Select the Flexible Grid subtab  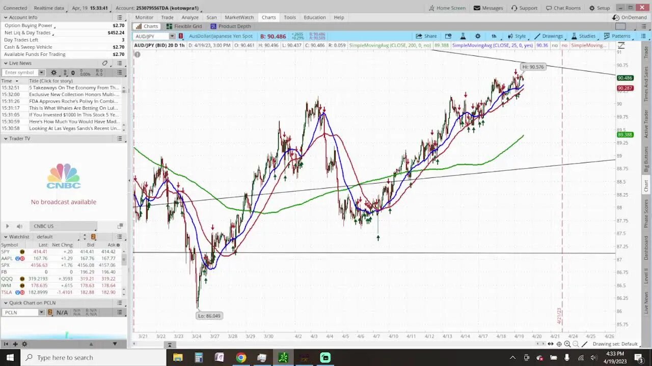coord(183,26)
